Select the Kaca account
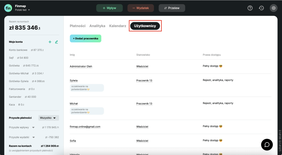This screenshot has height=155, width=282. [17, 105]
